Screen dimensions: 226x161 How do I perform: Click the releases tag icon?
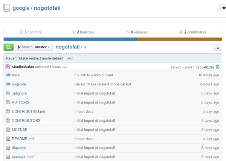tap(128, 32)
